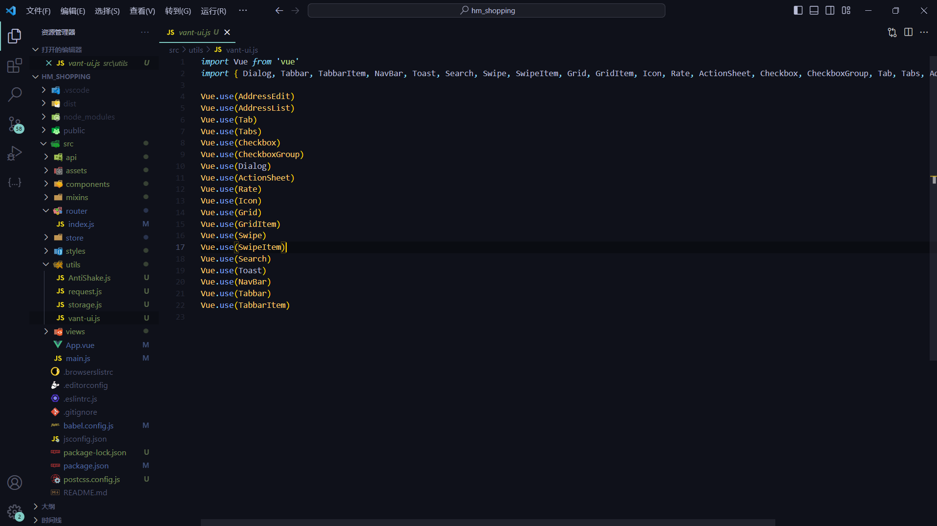Expand the node_modules folder
This screenshot has width=937, height=526.
tap(94, 117)
